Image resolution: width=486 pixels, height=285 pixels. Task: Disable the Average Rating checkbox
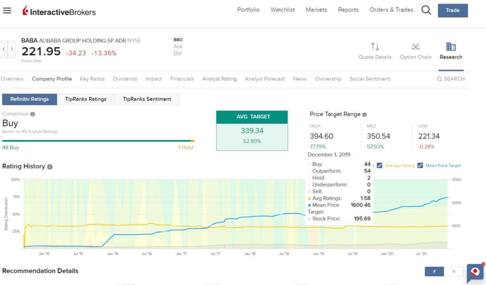pos(380,165)
